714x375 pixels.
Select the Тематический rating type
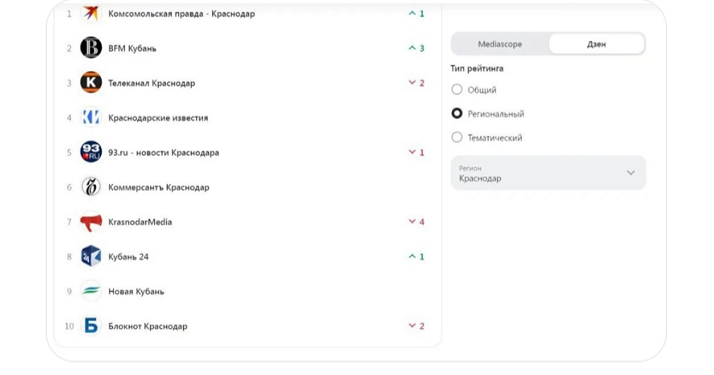click(457, 137)
